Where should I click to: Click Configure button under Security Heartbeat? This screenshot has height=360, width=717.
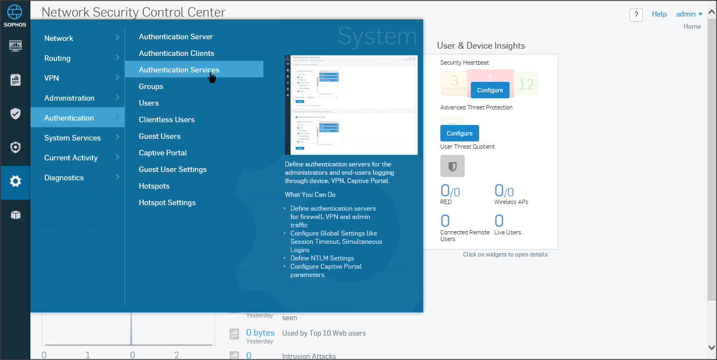490,90
